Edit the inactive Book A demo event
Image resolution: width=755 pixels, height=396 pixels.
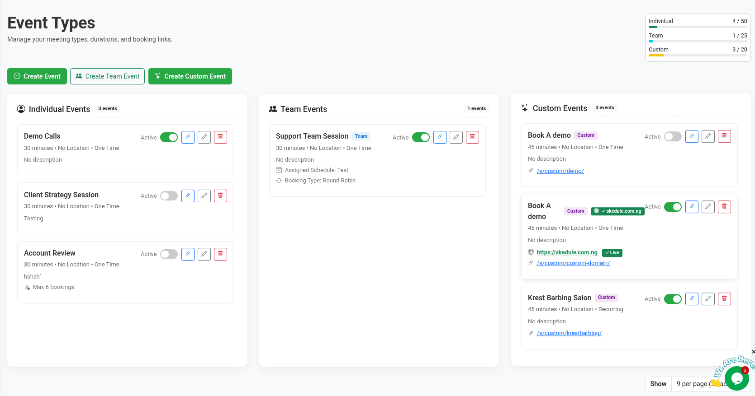[x=708, y=136]
